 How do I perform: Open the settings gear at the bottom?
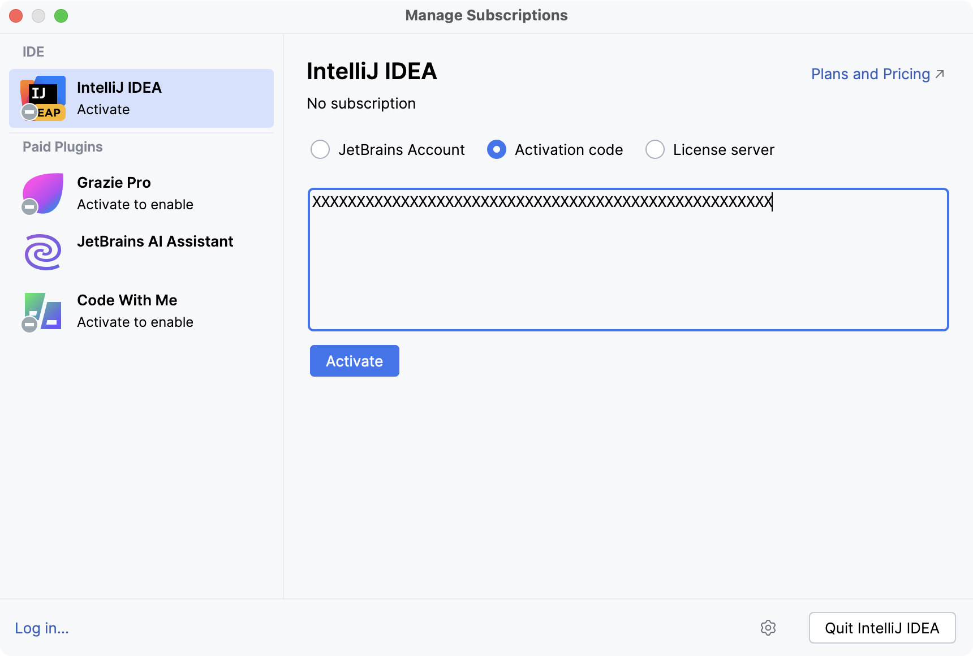point(768,628)
